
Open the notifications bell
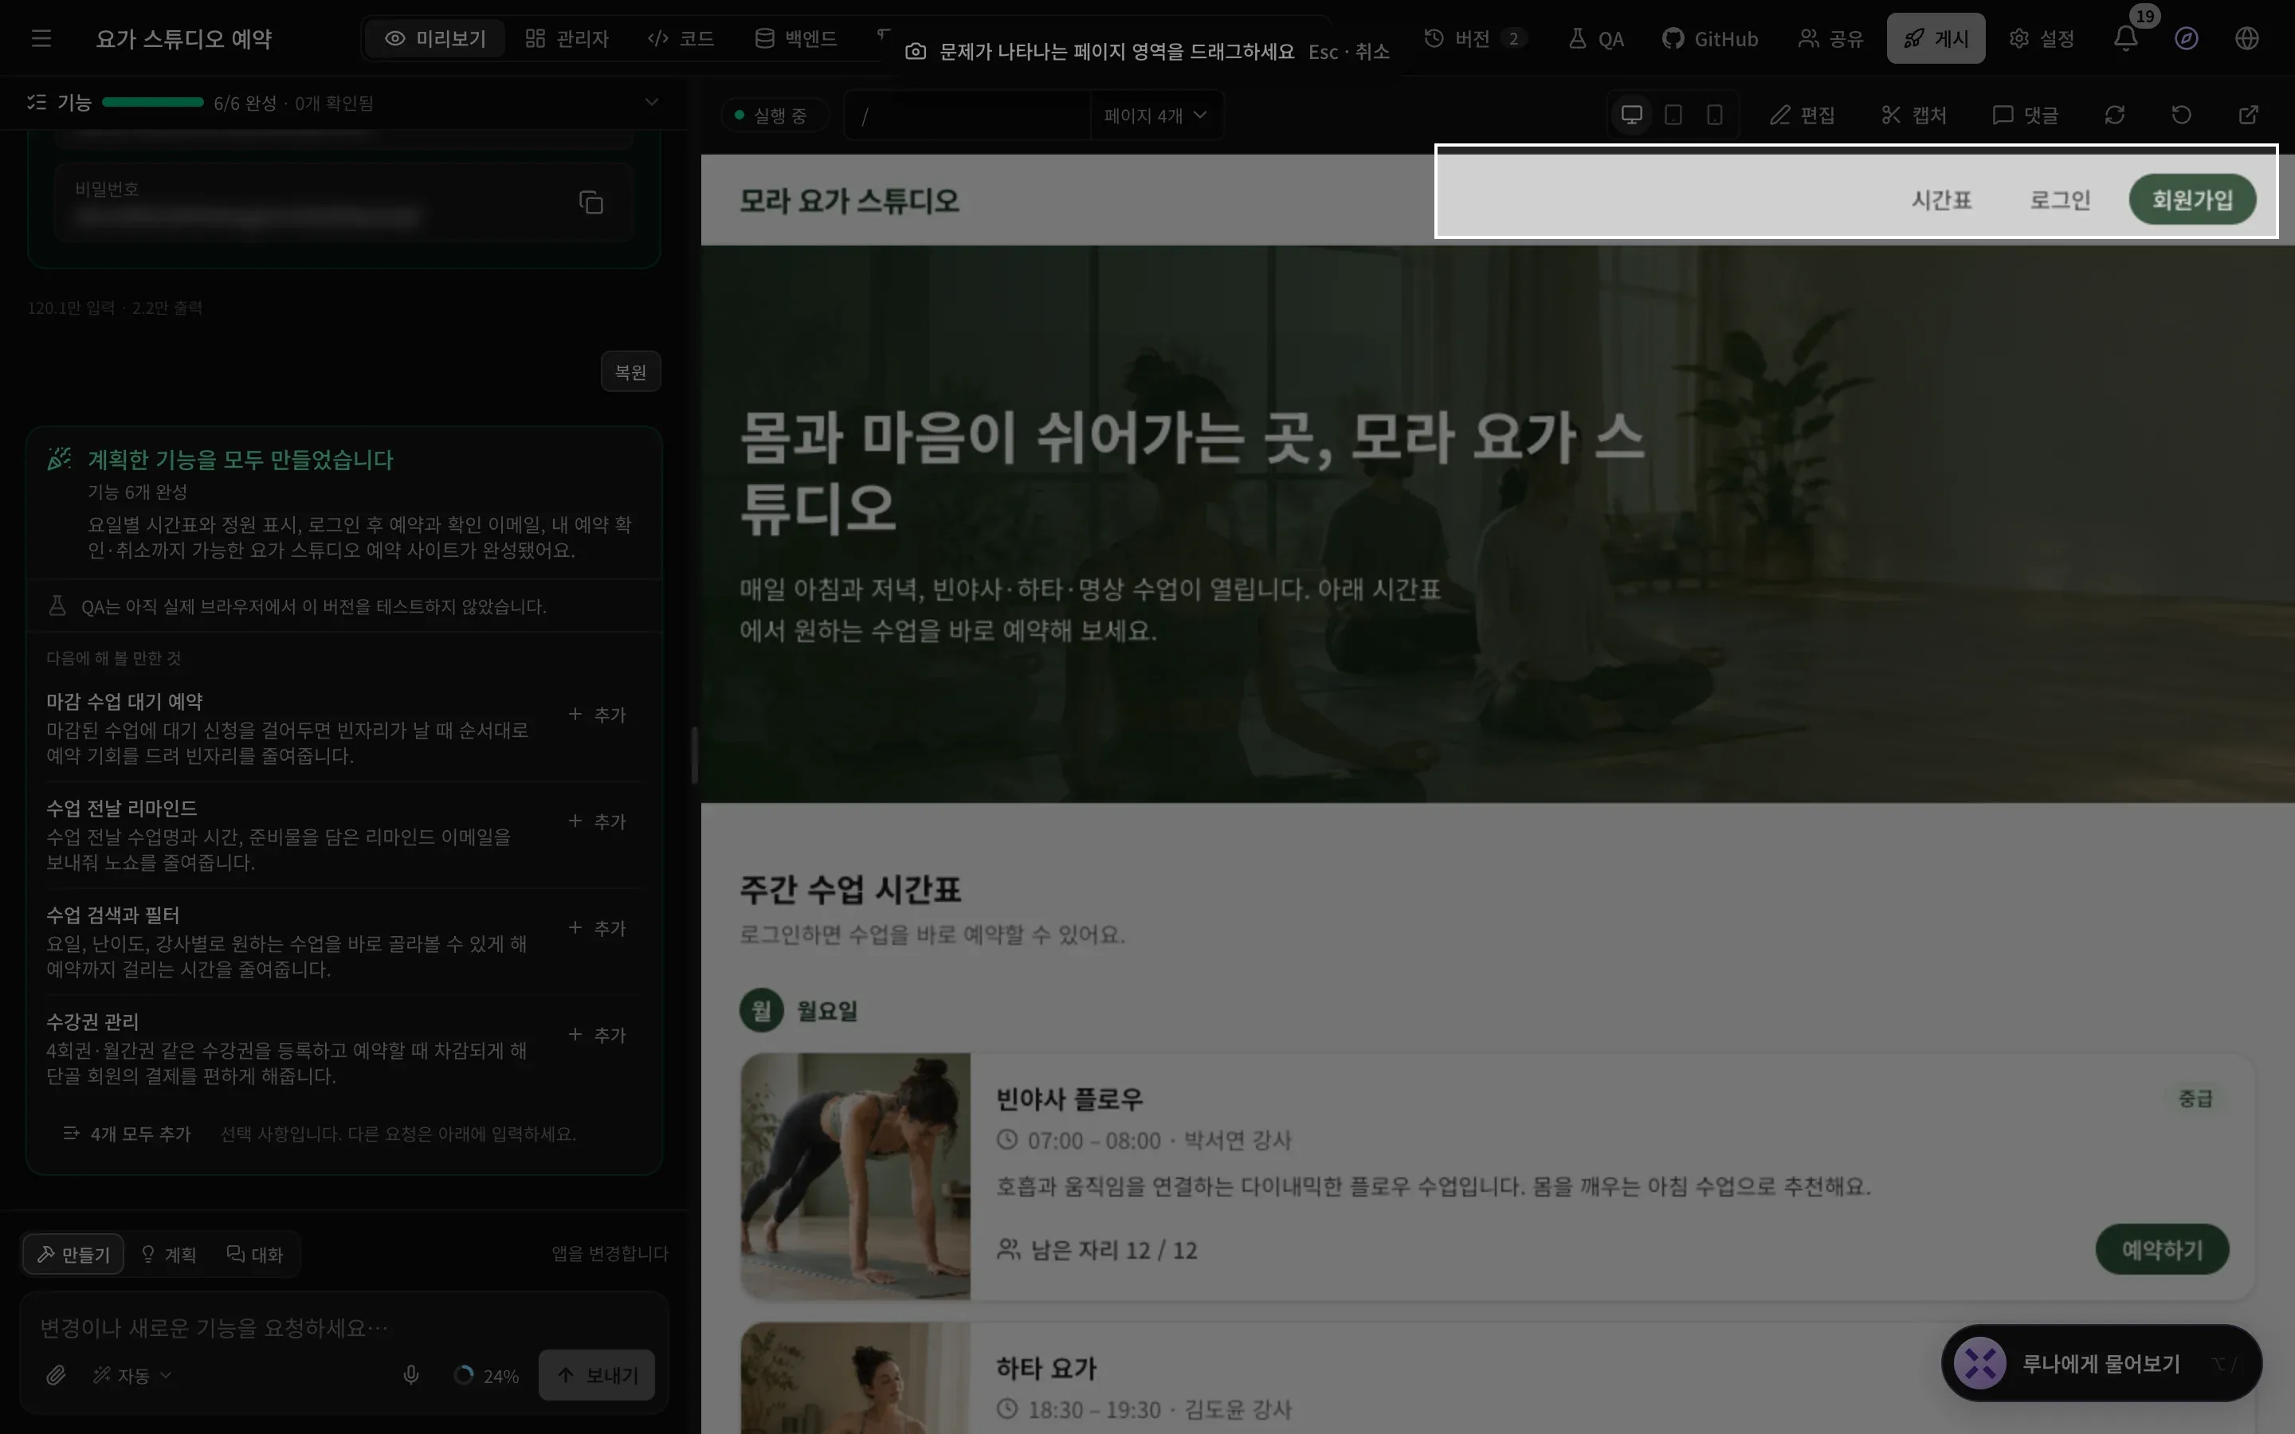coord(2125,38)
